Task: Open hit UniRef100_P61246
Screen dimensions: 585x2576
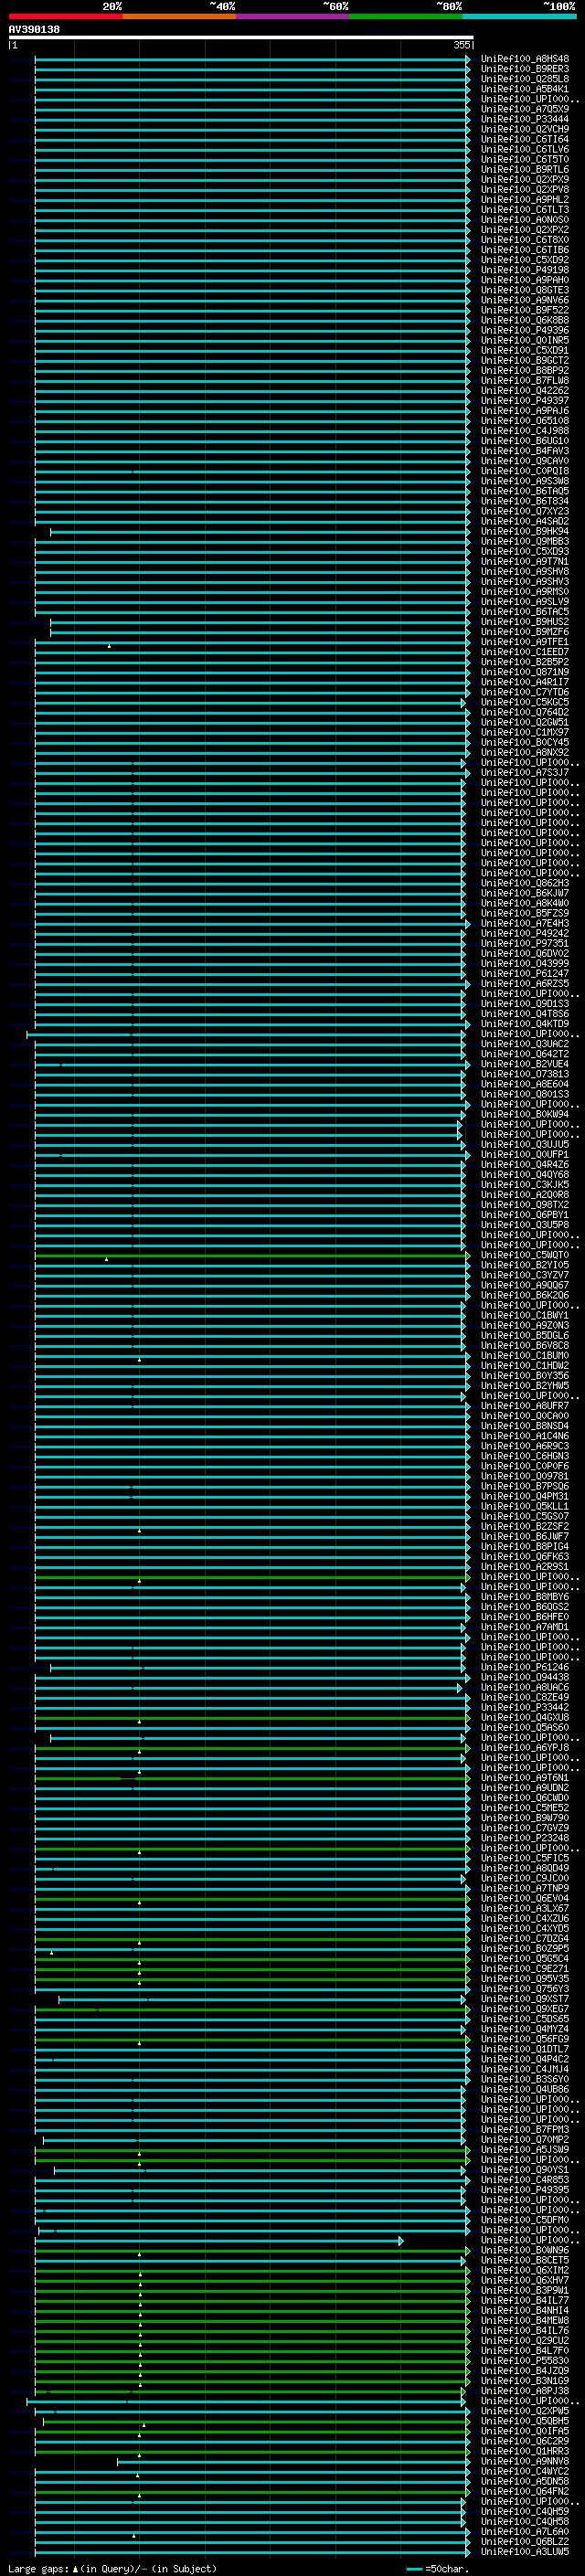Action: pyautogui.click(x=525, y=1668)
